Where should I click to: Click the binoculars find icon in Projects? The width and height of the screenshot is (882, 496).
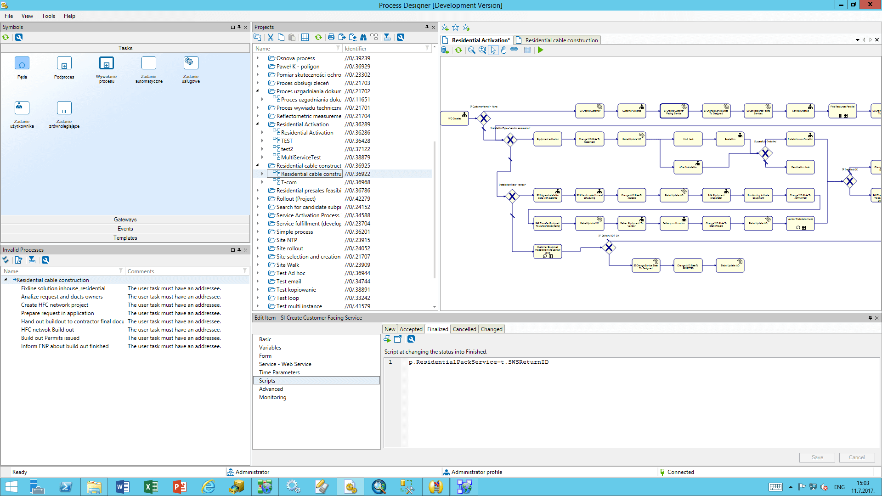click(363, 37)
